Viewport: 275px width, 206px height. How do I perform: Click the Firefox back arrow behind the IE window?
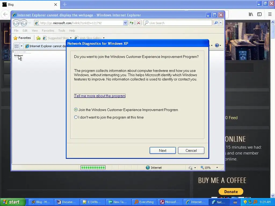pyautogui.click(x=5, y=14)
